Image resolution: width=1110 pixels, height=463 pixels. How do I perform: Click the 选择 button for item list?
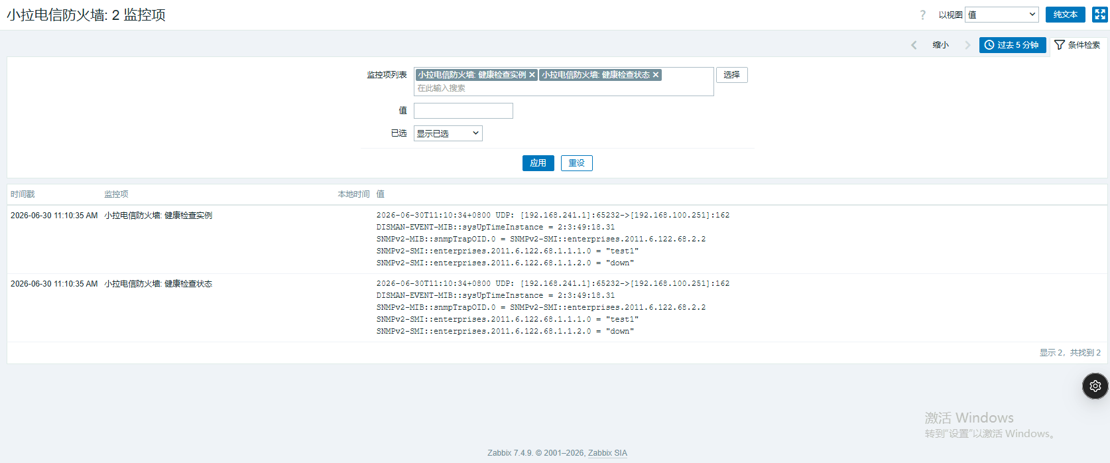coord(731,75)
